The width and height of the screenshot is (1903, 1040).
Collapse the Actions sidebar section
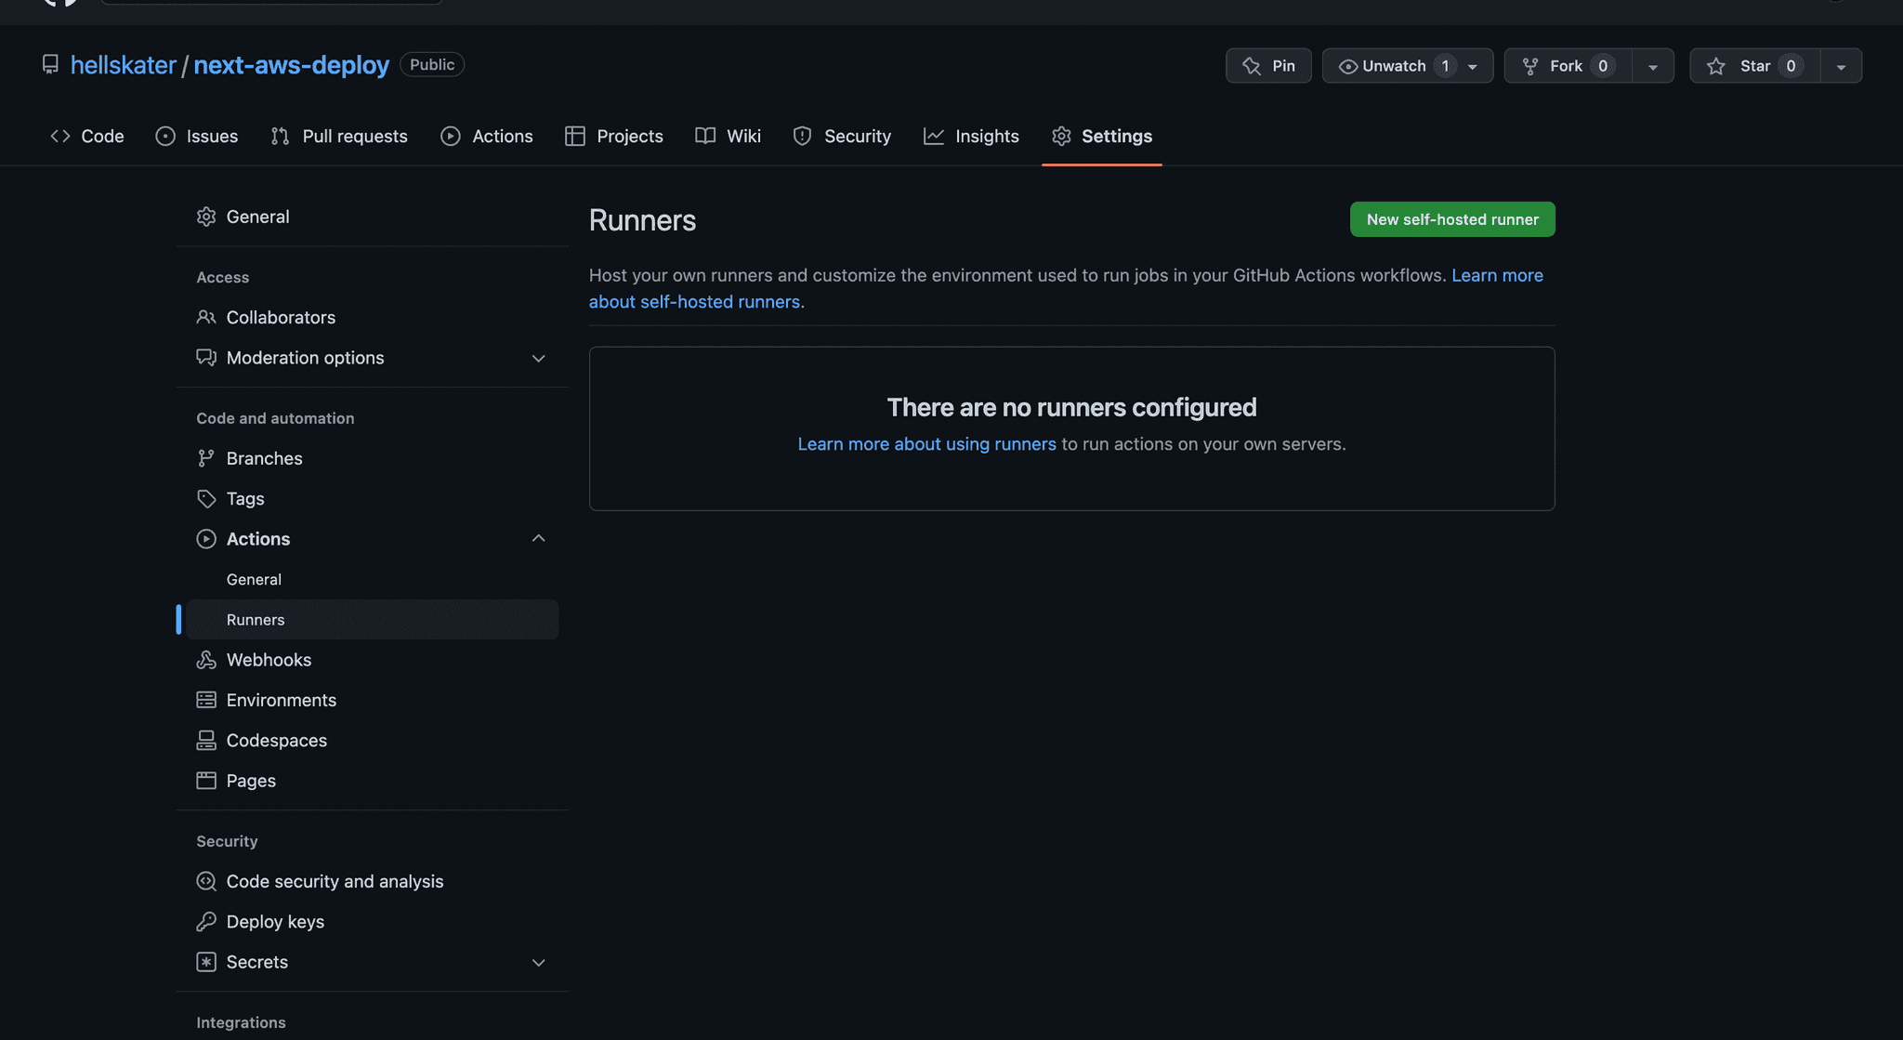point(539,538)
